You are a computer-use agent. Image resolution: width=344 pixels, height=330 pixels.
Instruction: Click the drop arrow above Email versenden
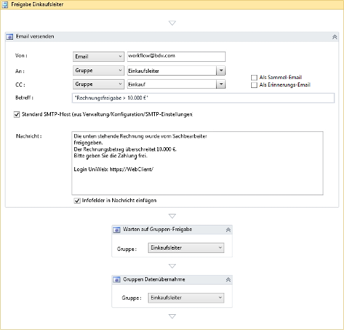(172, 23)
